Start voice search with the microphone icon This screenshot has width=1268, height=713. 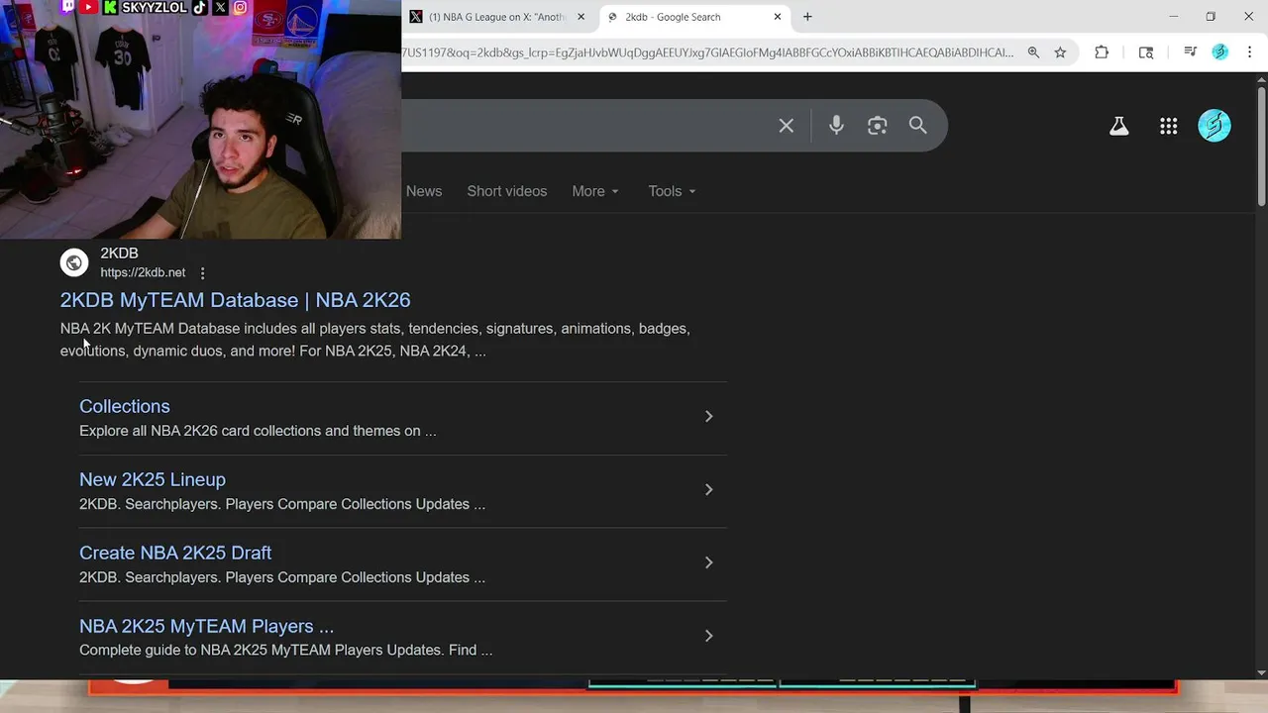[x=836, y=126]
